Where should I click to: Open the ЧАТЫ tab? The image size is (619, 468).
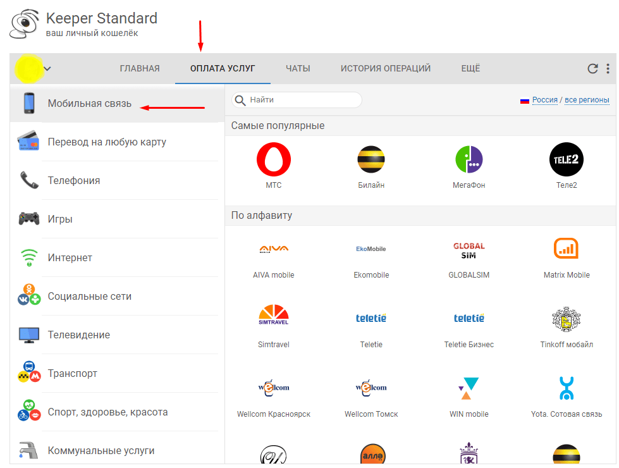click(298, 69)
